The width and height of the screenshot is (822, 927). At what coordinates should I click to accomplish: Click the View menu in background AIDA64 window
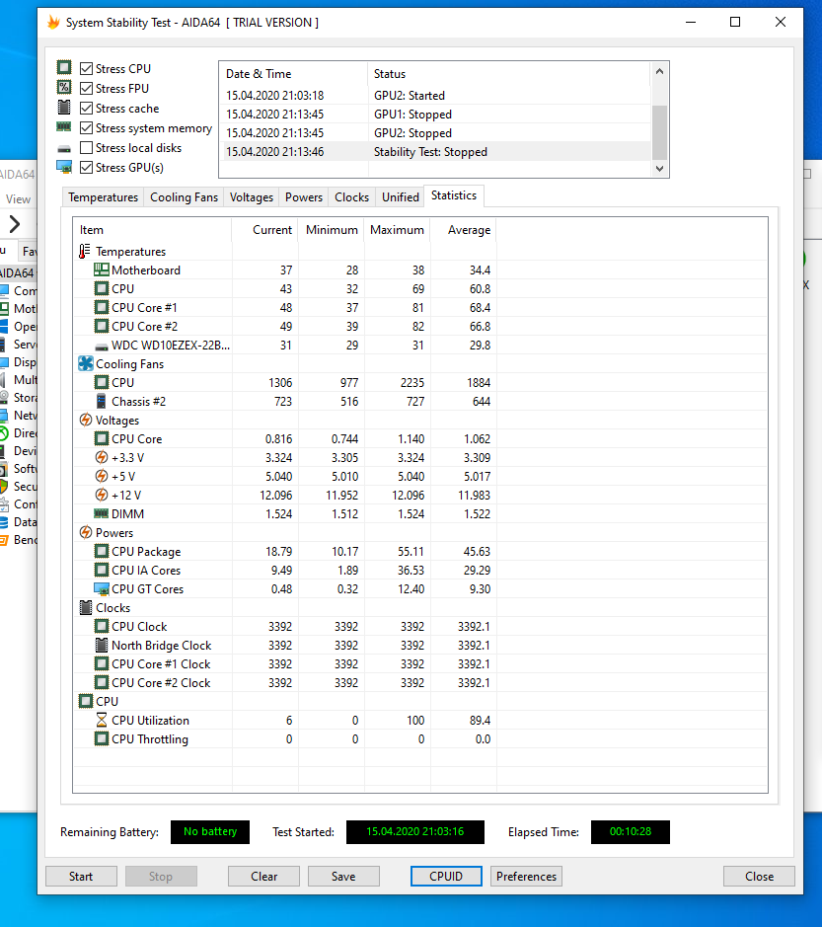pyautogui.click(x=19, y=199)
